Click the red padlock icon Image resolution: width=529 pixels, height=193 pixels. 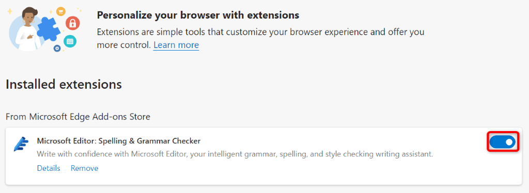pos(73,23)
